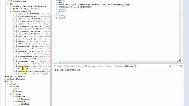Click the JavaScript Resources icon
This screenshot has width=189, height=106.
[8, 77]
